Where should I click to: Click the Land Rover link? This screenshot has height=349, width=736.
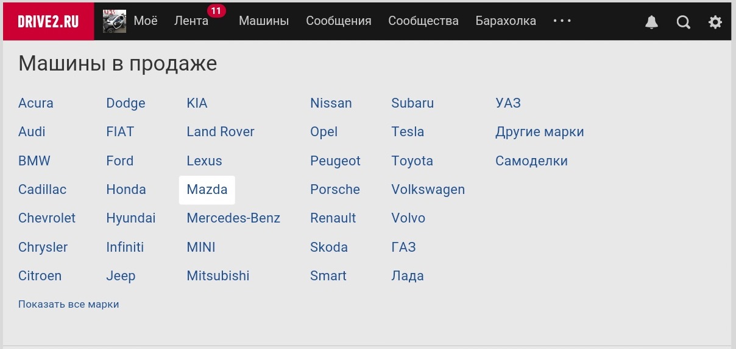[x=220, y=132]
